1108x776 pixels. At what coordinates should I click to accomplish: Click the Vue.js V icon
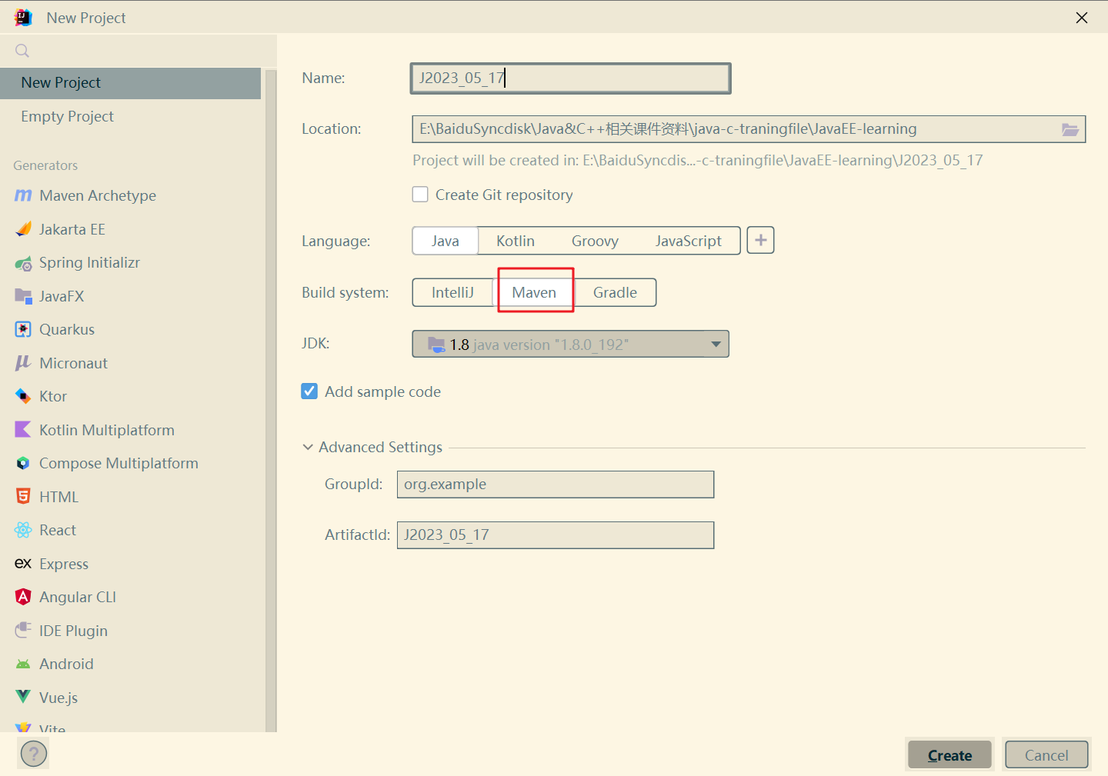coord(23,698)
